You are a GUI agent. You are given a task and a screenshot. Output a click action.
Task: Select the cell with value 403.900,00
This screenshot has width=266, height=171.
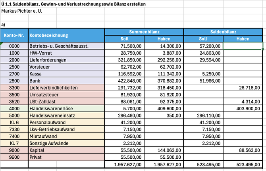243,108
